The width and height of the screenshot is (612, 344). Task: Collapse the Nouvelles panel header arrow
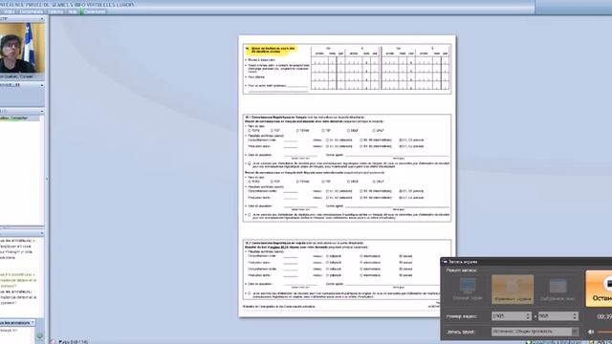(x=42, y=85)
